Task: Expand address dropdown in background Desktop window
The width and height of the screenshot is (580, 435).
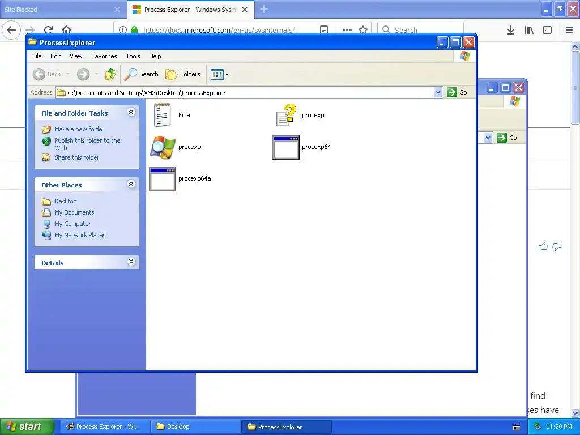Action: [x=488, y=138]
